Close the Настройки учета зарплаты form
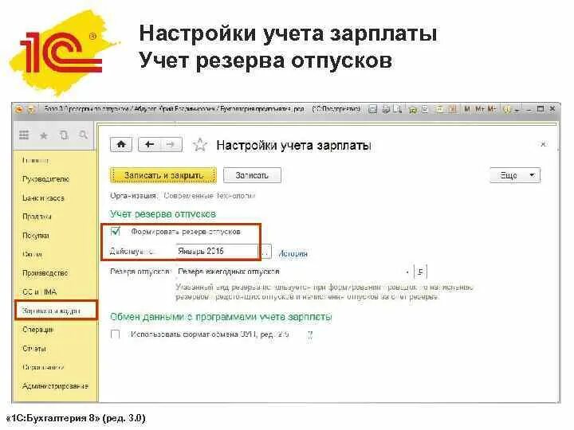Image resolution: width=574 pixels, height=430 pixels. pyautogui.click(x=543, y=144)
